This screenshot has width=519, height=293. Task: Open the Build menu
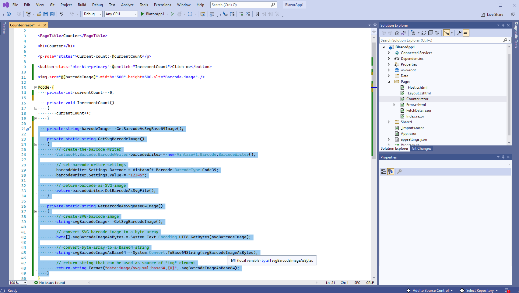82,5
